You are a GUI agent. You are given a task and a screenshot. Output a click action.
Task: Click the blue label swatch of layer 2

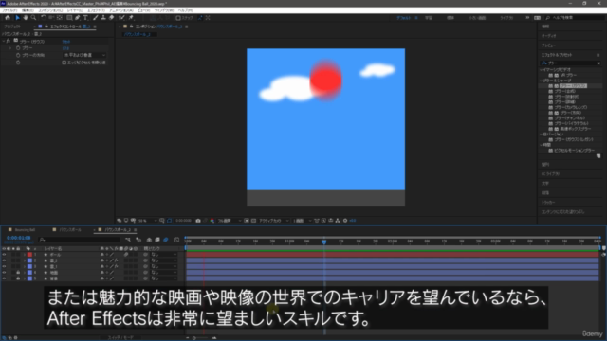click(x=29, y=260)
